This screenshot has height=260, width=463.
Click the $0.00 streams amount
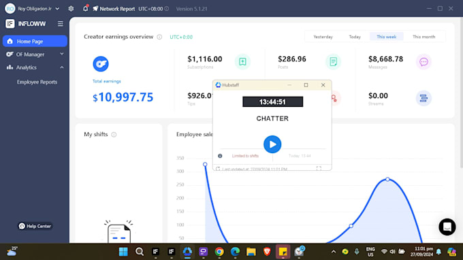378,95
